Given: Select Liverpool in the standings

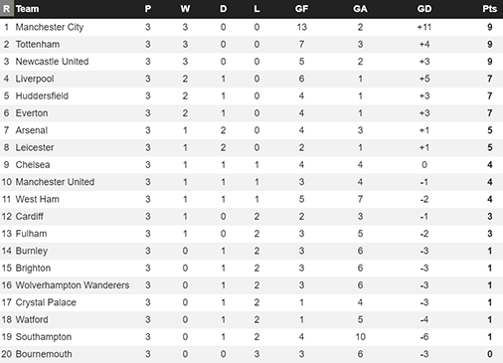Looking at the screenshot, I should tap(35, 79).
